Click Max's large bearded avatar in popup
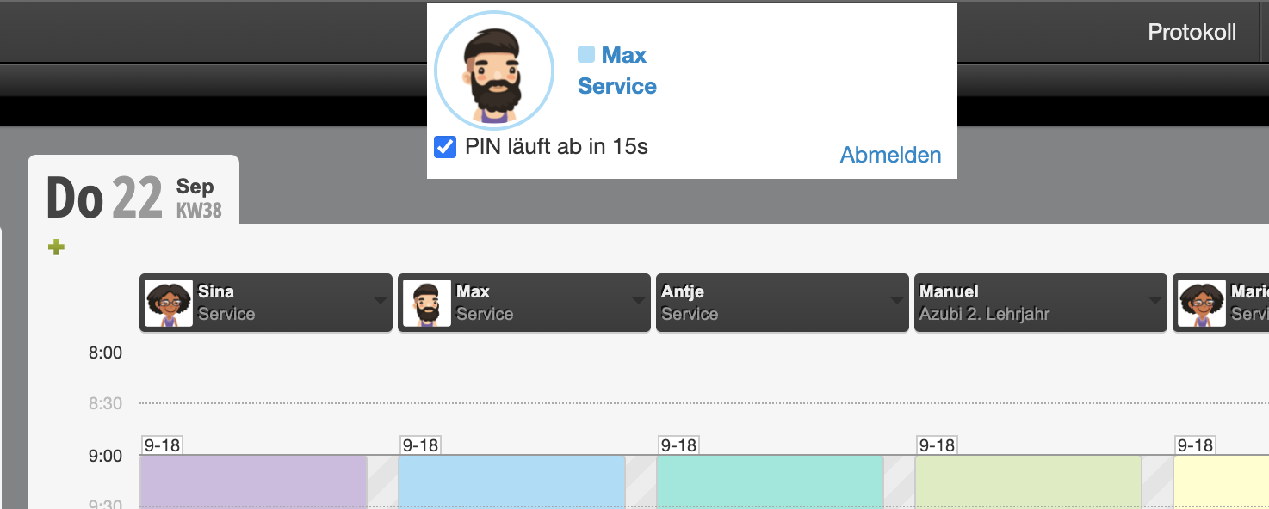 tap(493, 71)
